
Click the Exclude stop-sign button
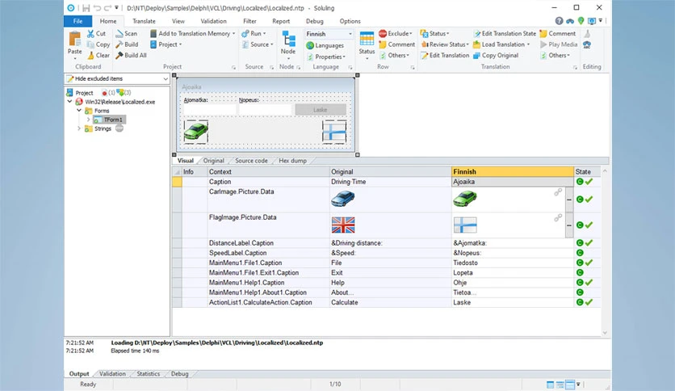[x=396, y=34]
